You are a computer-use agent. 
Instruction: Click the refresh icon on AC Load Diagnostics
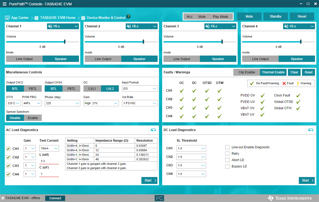(153, 130)
